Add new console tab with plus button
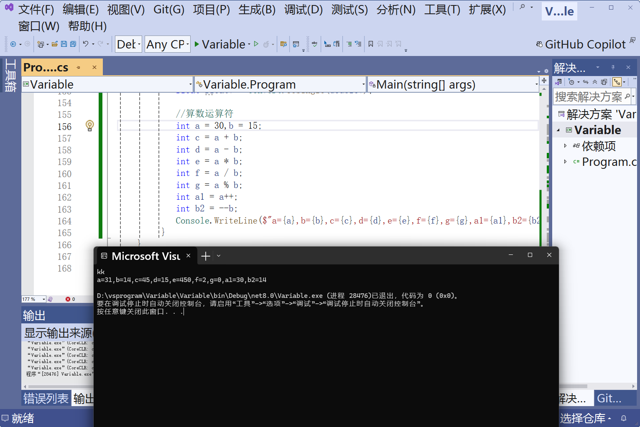This screenshot has height=427, width=640. pyautogui.click(x=206, y=256)
